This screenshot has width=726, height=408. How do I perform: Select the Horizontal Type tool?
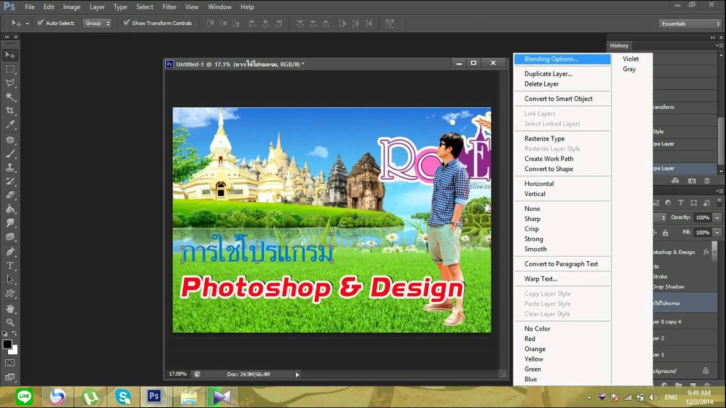click(x=10, y=266)
